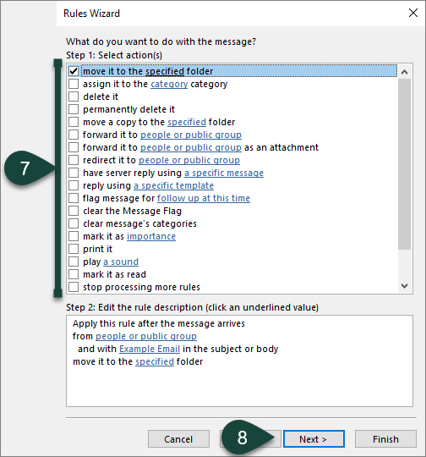Open the importance link
The image size is (426, 457).
click(x=151, y=236)
